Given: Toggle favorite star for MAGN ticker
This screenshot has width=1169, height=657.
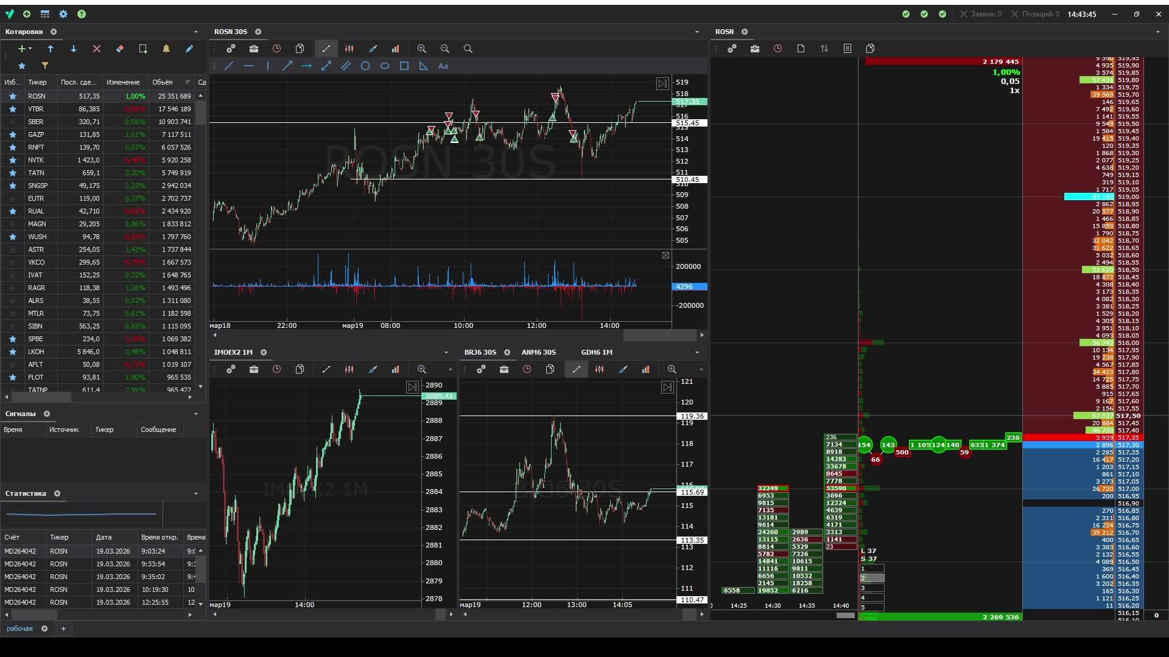Looking at the screenshot, I should click(x=12, y=224).
